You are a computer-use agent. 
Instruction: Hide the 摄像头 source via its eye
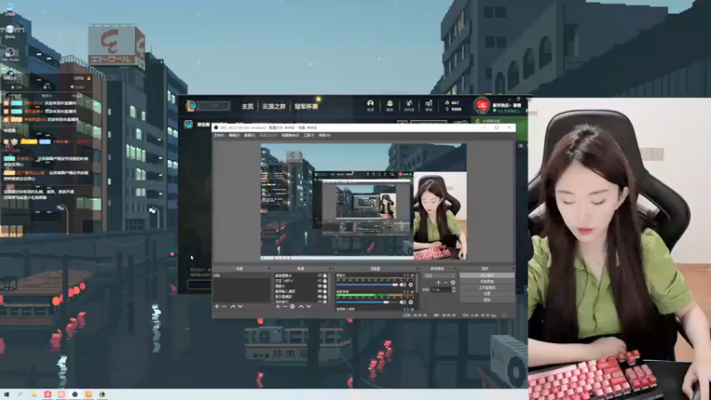(320, 285)
